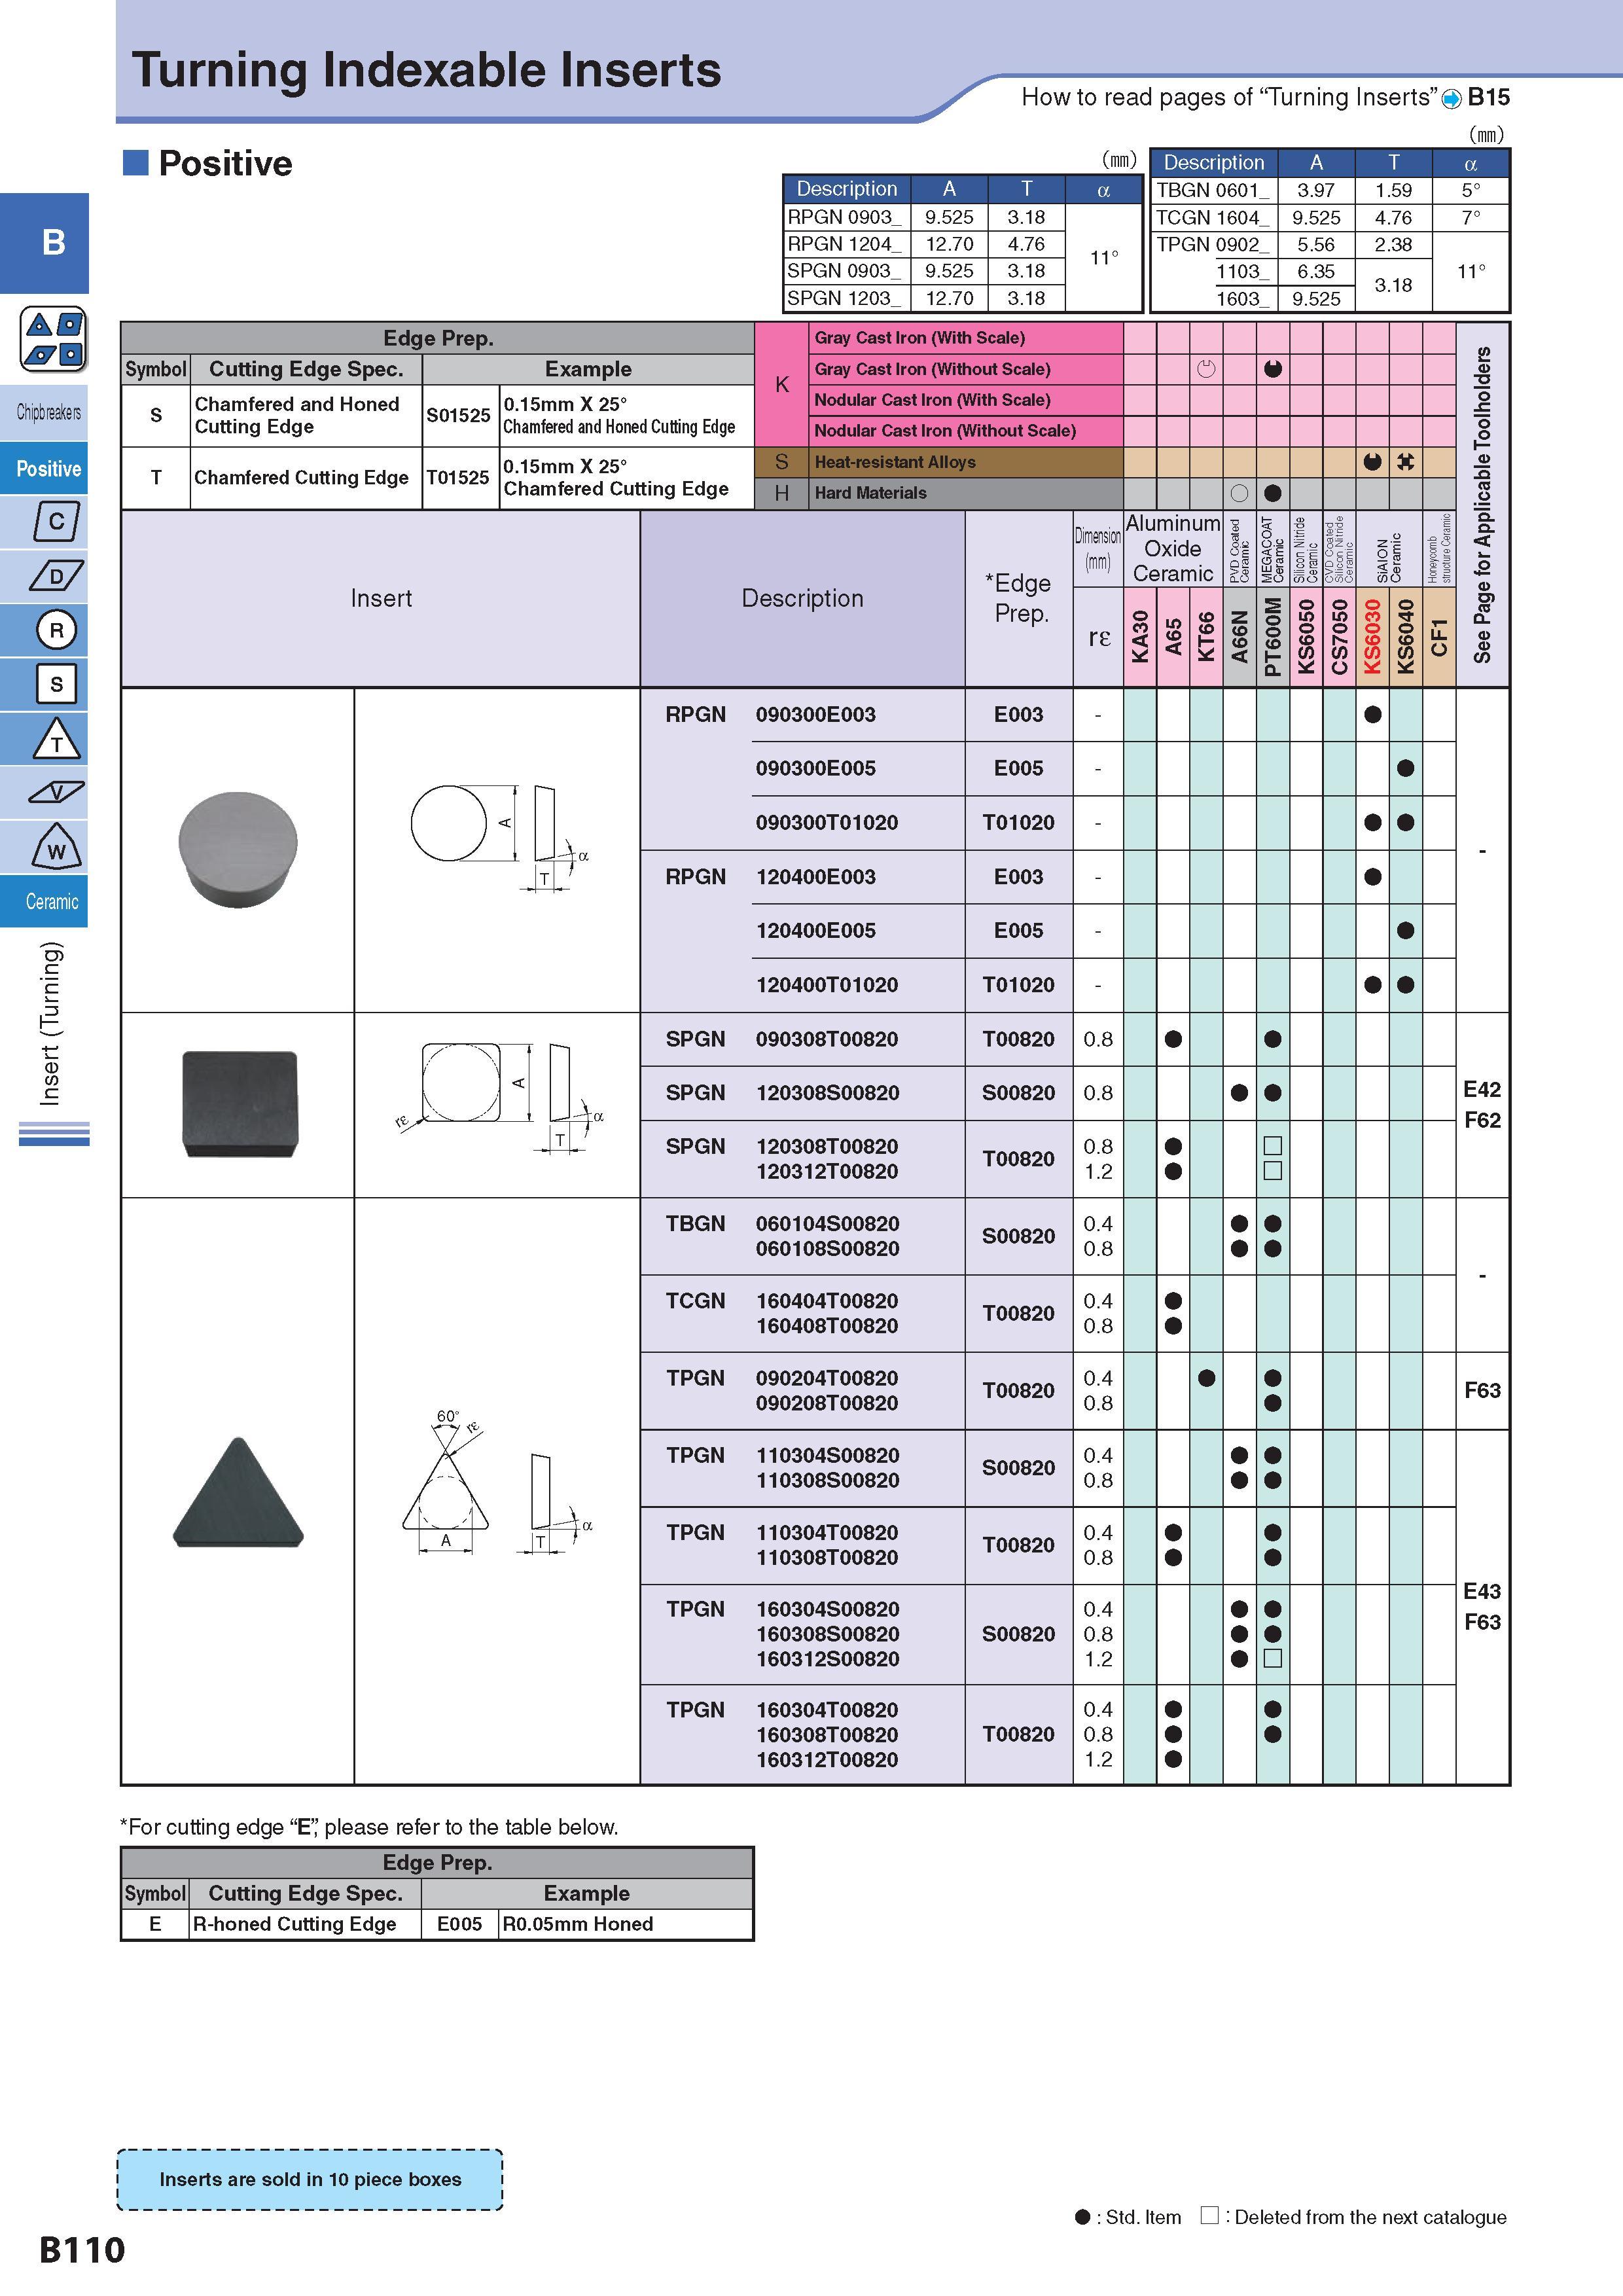
Task: Select the C-shape insert icon in sidebar
Action: [56, 521]
